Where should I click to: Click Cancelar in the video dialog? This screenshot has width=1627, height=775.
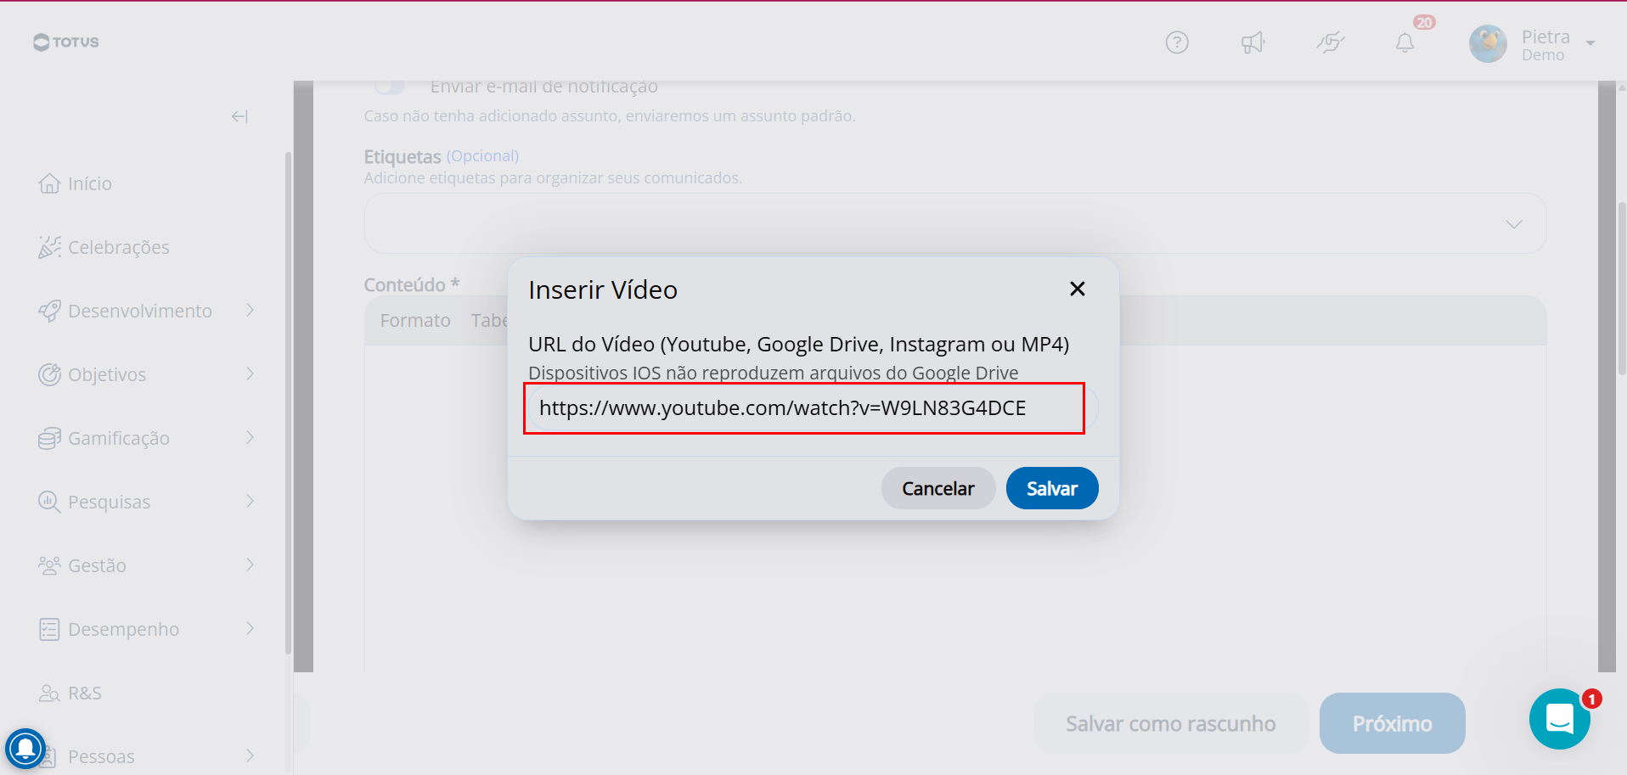[938, 488]
